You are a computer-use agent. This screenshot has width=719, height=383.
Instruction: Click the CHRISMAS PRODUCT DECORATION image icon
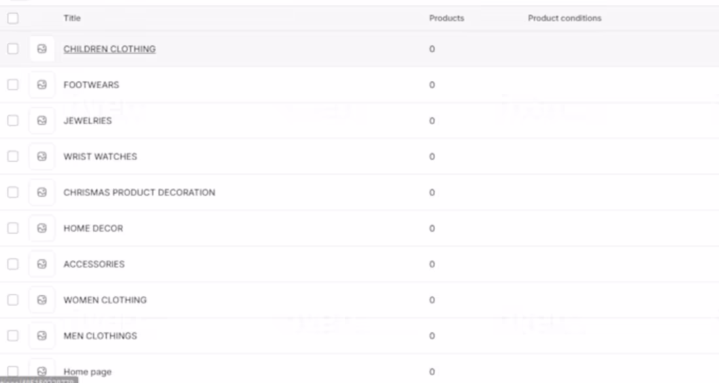click(x=41, y=192)
